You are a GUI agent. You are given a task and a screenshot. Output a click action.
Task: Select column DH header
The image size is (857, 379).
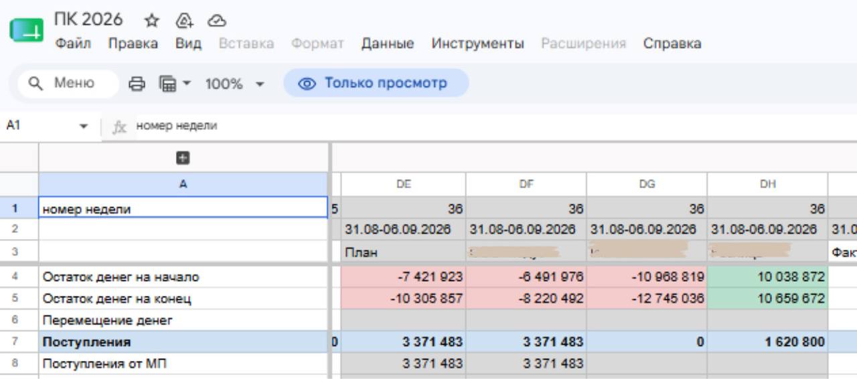(x=767, y=184)
